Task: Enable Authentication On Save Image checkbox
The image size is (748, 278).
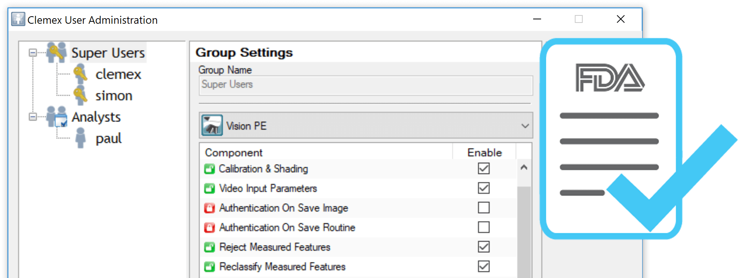Action: coord(484,208)
